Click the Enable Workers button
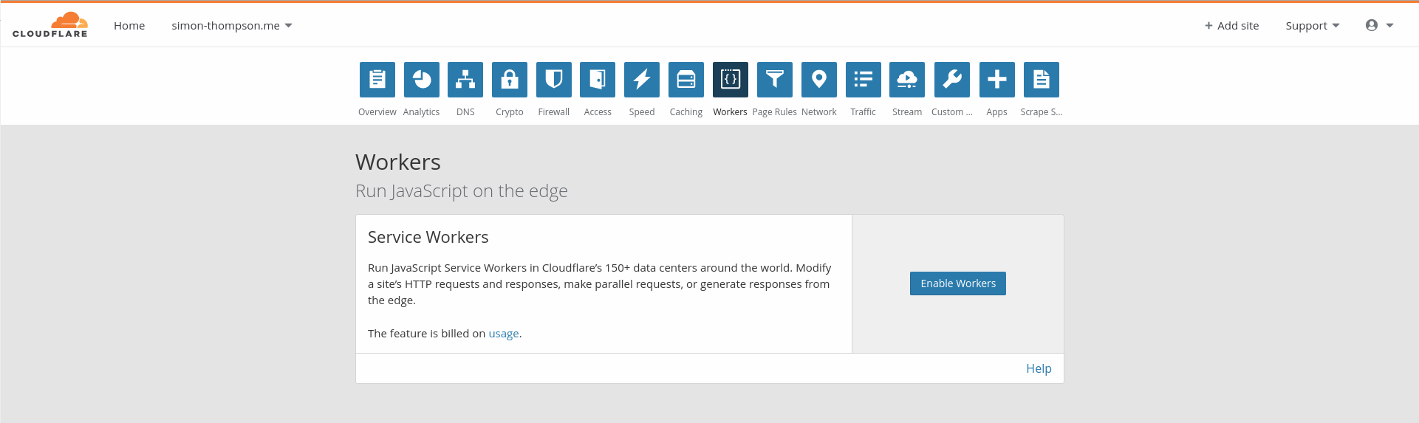The height and width of the screenshot is (423, 1419). pos(958,283)
